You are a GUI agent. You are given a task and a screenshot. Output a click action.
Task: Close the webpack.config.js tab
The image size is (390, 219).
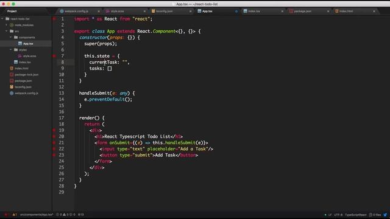(99, 11)
